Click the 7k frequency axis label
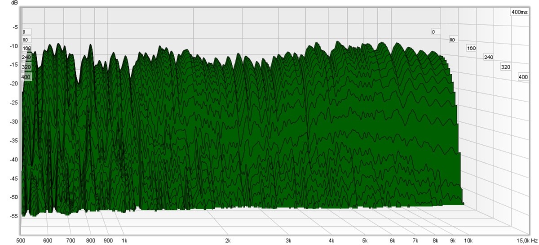 (x=415, y=241)
